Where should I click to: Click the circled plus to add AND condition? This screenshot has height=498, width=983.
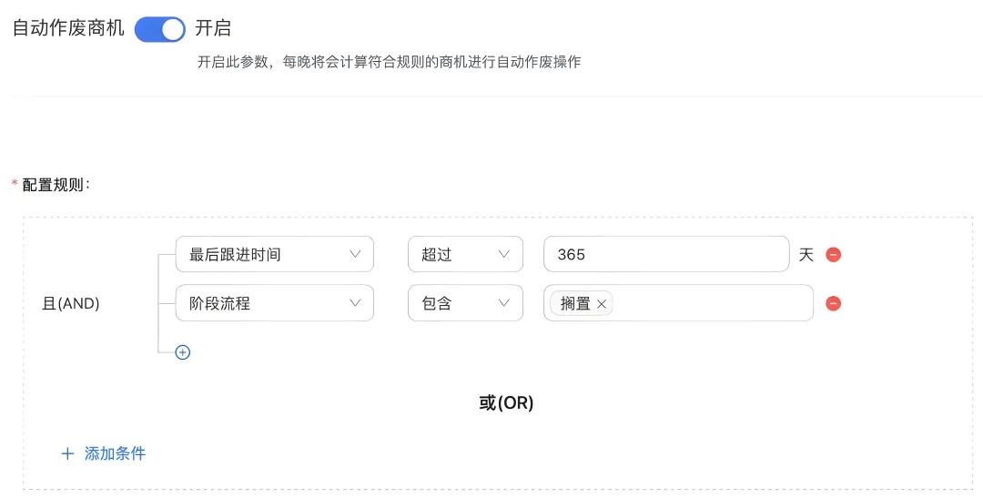point(182,352)
